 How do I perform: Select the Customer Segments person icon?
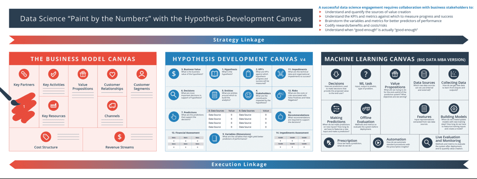point(142,74)
